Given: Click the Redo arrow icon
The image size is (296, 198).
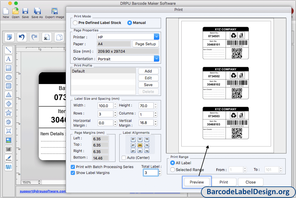Looking at the screenshot, I should point(34,37).
